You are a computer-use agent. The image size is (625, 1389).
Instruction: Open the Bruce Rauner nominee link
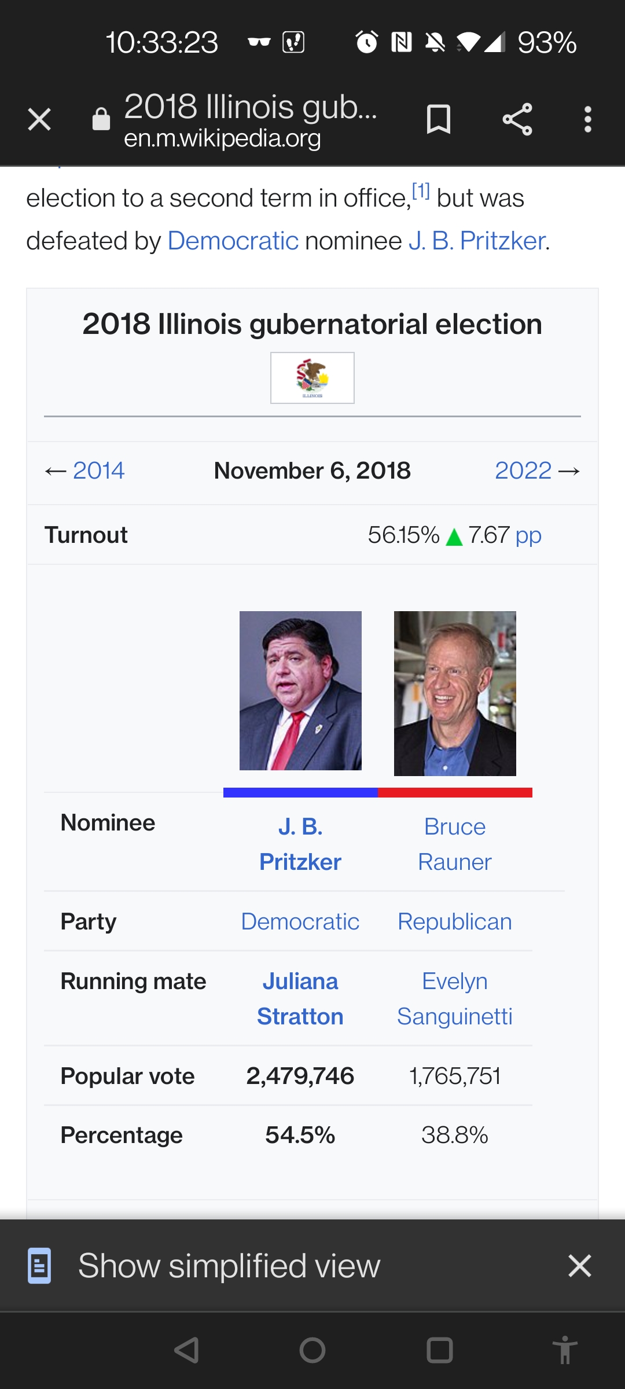pos(455,844)
